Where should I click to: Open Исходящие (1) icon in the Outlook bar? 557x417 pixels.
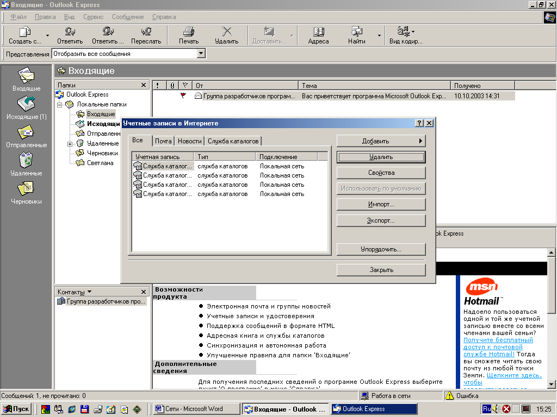26,104
